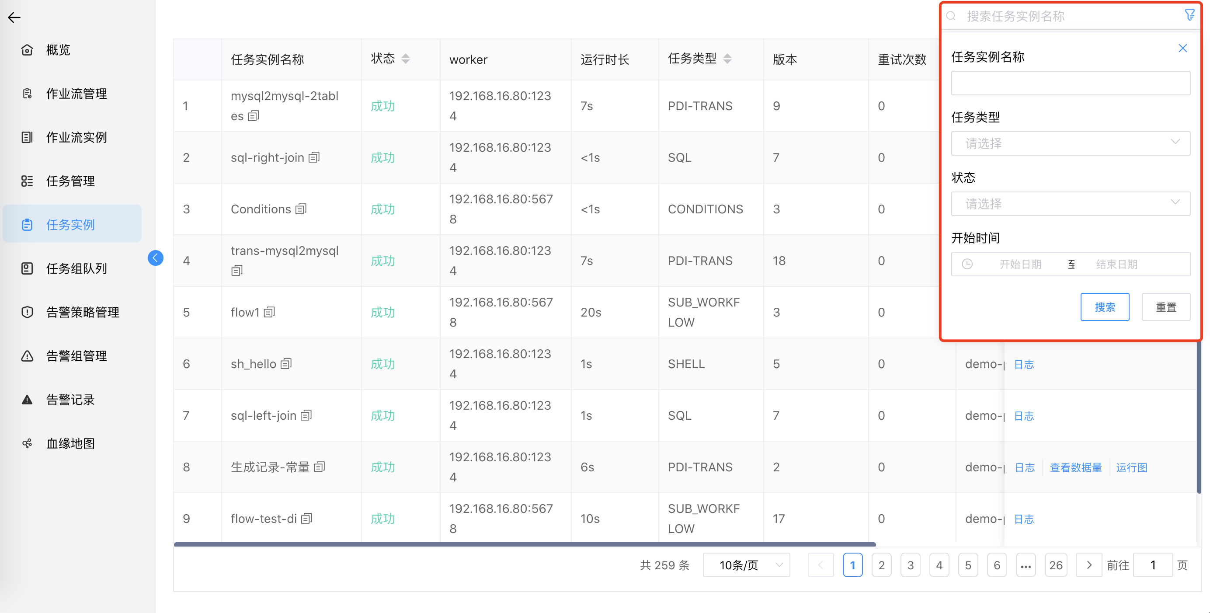Sort by 状态 column arrows
The image size is (1210, 613).
[405, 59]
